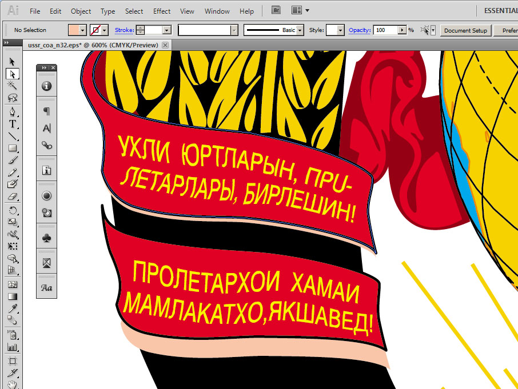This screenshot has width=518, height=389.
Task: Expand the stroke color dropdown arrow
Action: point(105,30)
